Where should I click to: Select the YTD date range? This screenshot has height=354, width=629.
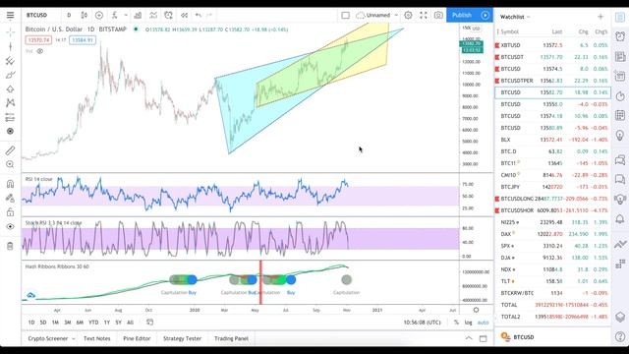pyautogui.click(x=93, y=323)
